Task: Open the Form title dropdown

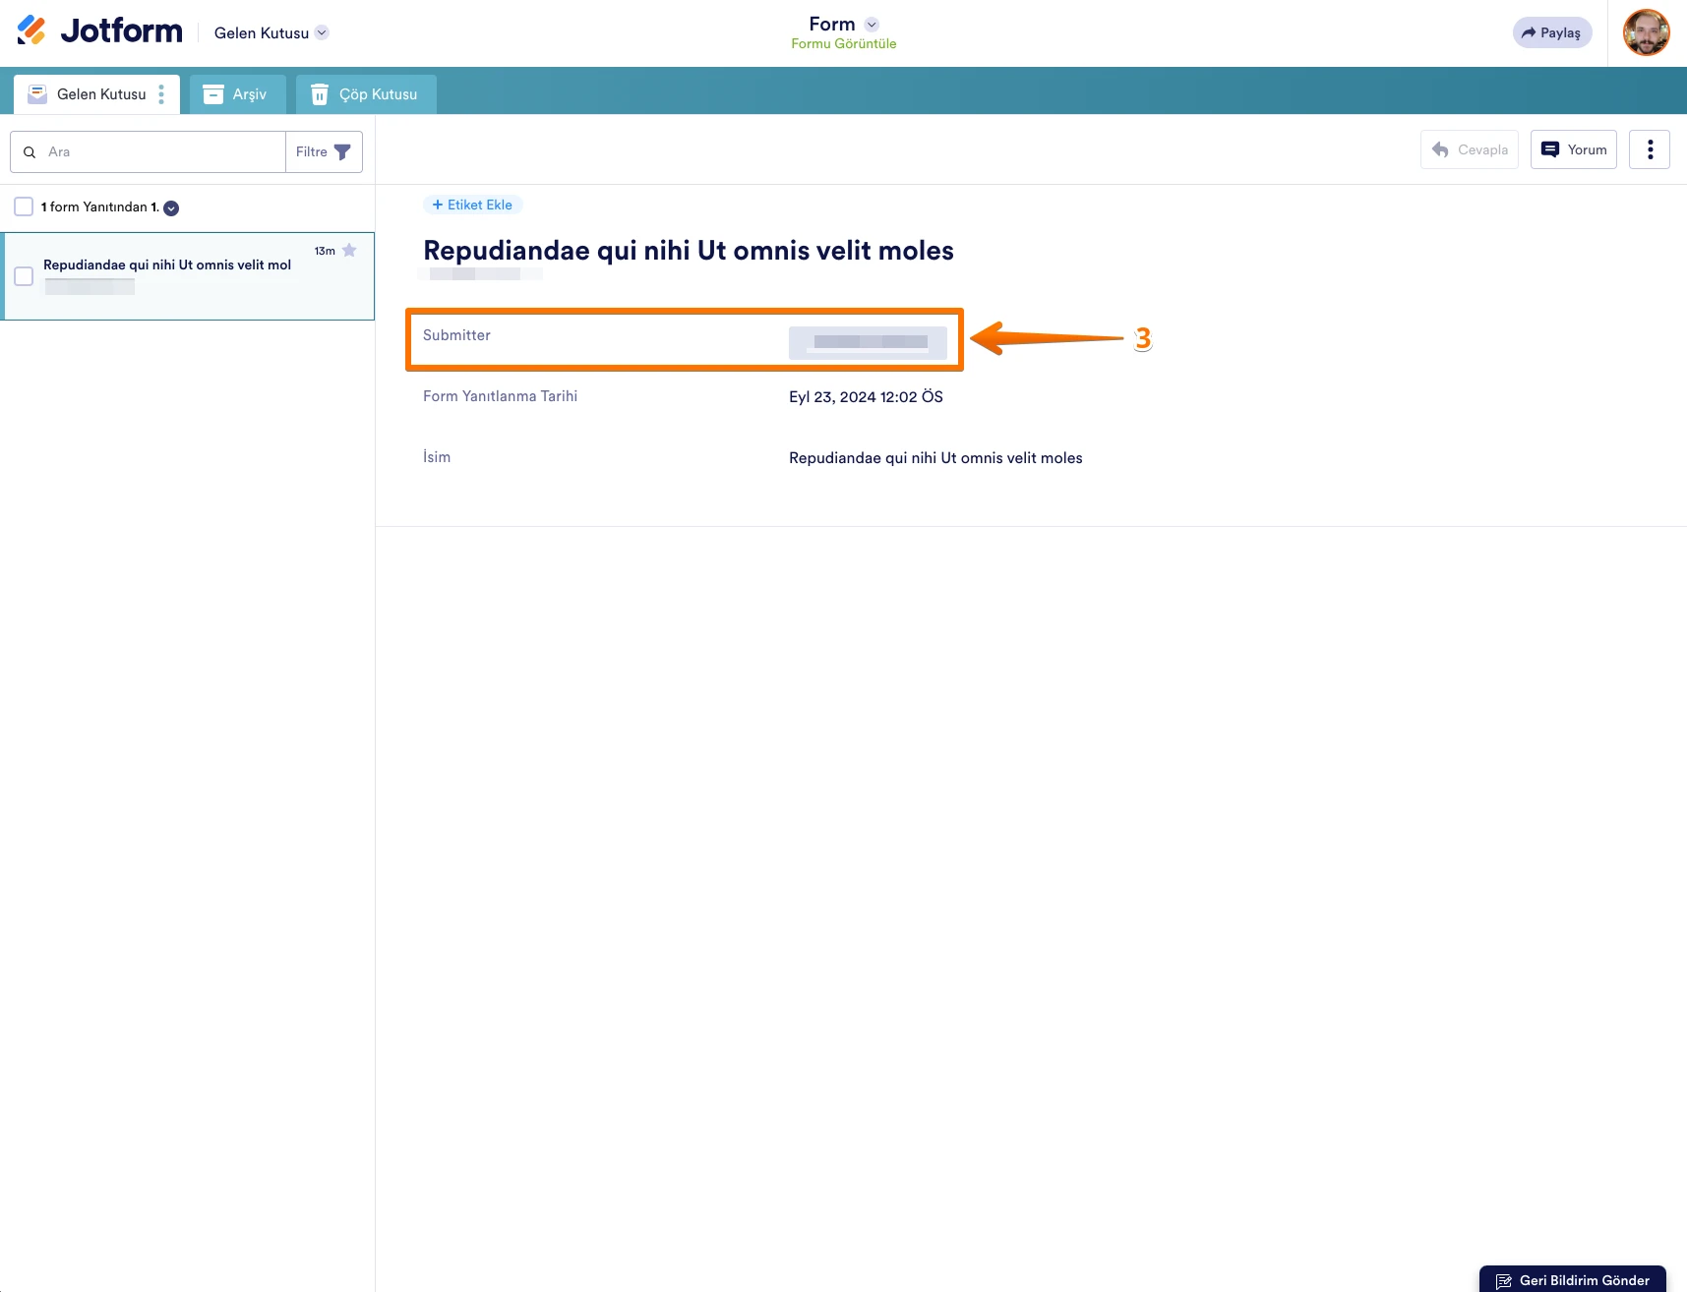Action: click(872, 24)
